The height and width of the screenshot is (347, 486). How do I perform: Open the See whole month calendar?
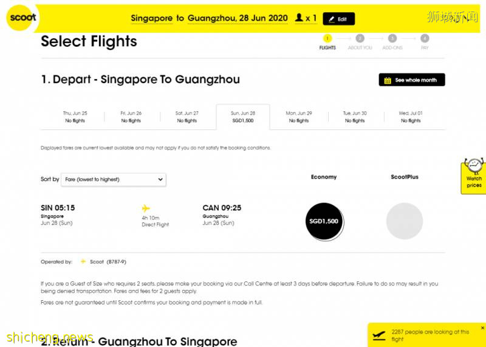pos(411,80)
